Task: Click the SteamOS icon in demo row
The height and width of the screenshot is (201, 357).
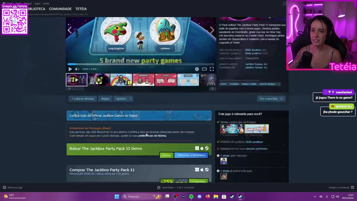Action: [207, 148]
